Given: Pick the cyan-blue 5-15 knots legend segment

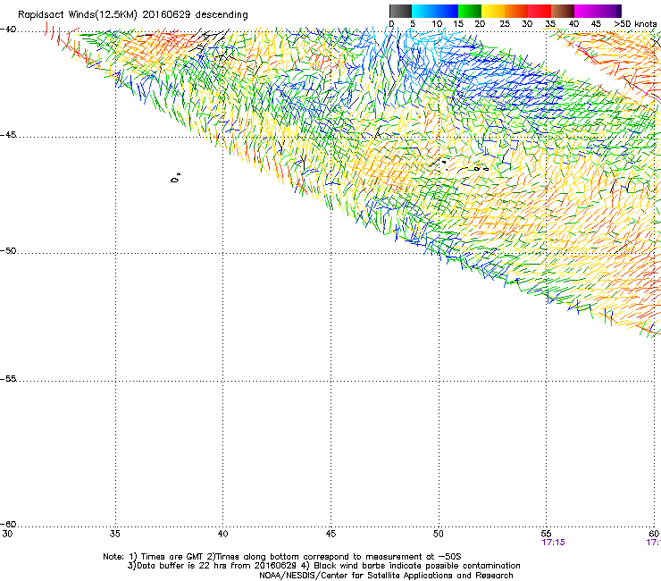Looking at the screenshot, I should [435, 11].
